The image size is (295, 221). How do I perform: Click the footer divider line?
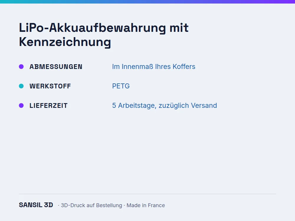147,194
